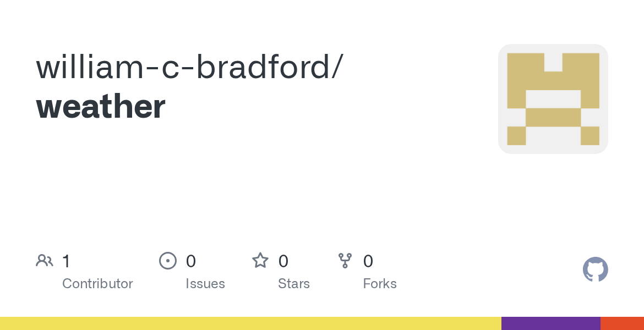Click the orange language bar segment
This screenshot has width=644, height=330.
pyautogui.click(x=622, y=323)
